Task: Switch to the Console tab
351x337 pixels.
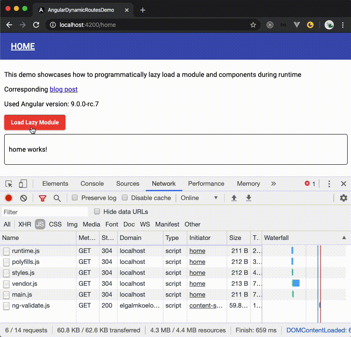Action: [92, 184]
